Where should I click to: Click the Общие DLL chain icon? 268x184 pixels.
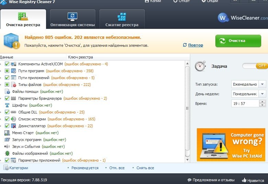(x=13, y=112)
